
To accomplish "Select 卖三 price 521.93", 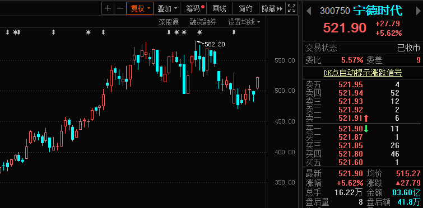I will (x=351, y=101).
